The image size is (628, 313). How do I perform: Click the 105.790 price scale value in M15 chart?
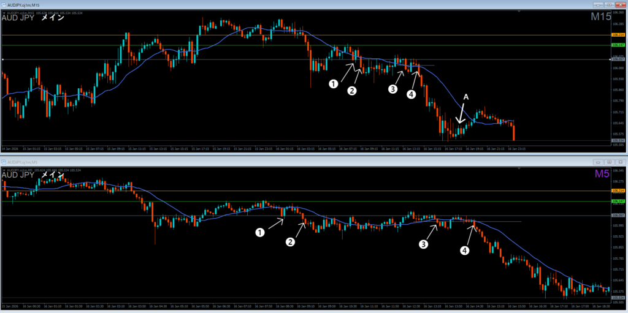tap(617, 100)
